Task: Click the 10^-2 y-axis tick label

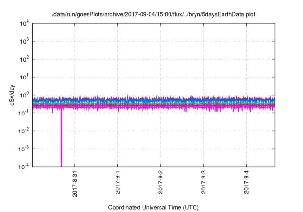Action: point(24,131)
